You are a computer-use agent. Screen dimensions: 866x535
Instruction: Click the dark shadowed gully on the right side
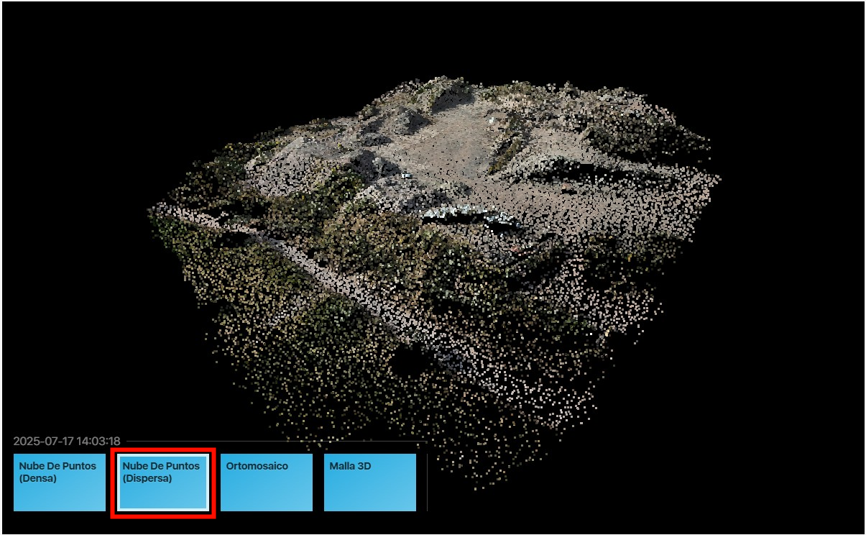click(x=582, y=173)
